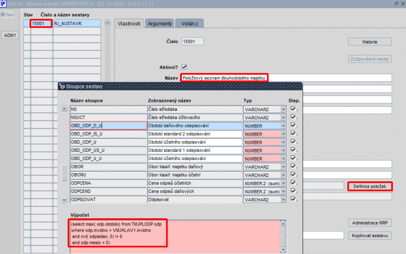406x254 pixels.
Task: Toggle Disp. checkbox for OBD_ODP_IS_U row
Action: click(x=293, y=133)
